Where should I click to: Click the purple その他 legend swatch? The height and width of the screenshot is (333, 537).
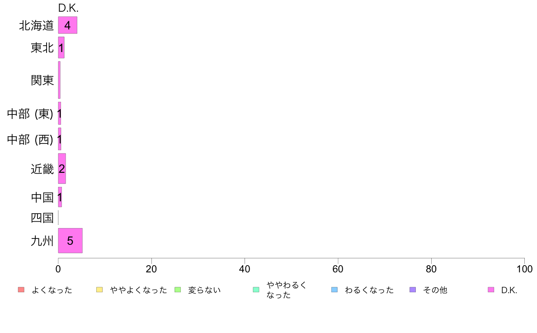[413, 290]
